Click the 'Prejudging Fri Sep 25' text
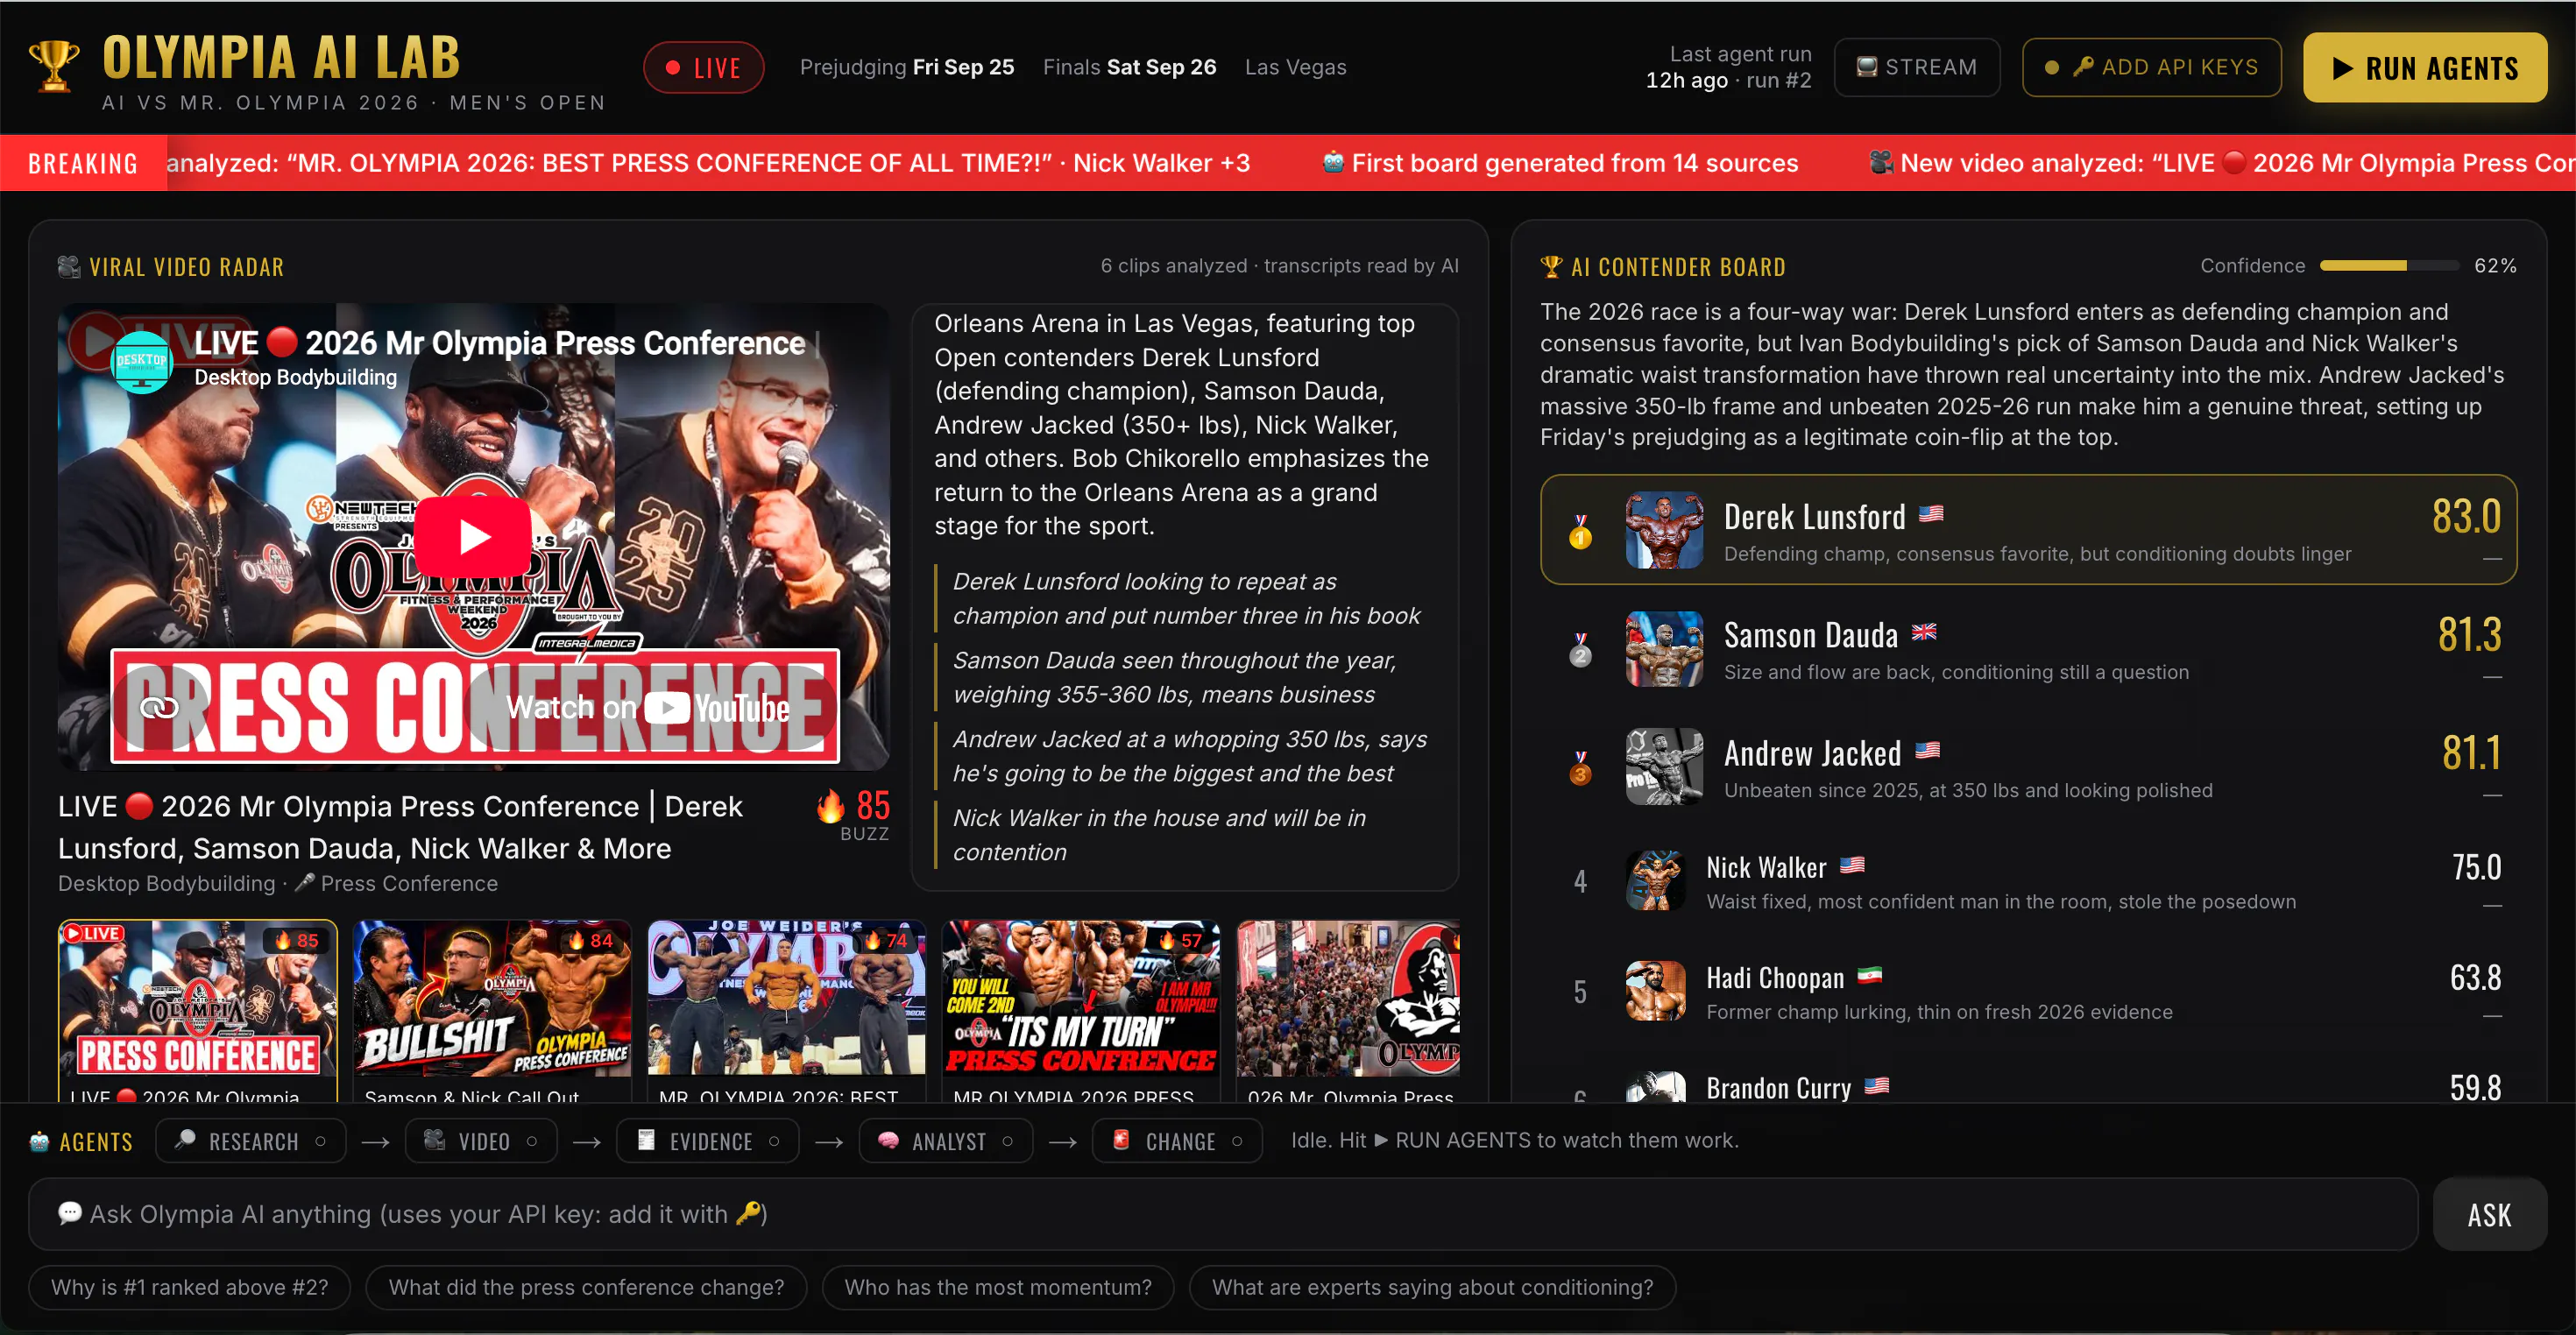 [x=907, y=67]
